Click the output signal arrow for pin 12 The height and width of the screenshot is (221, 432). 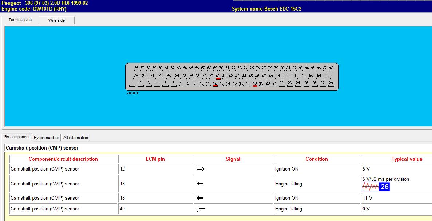click(x=201, y=169)
